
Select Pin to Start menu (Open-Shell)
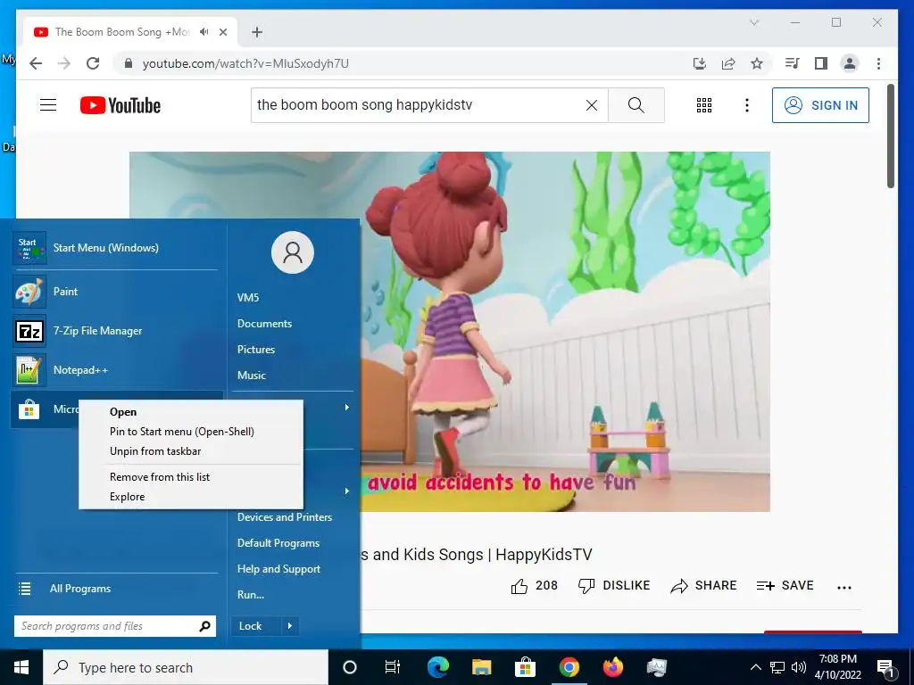191,432
